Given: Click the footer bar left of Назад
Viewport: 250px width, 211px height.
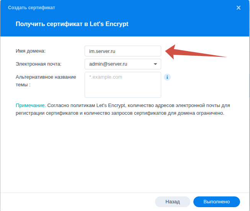Looking at the screenshot, I should click(77, 201).
